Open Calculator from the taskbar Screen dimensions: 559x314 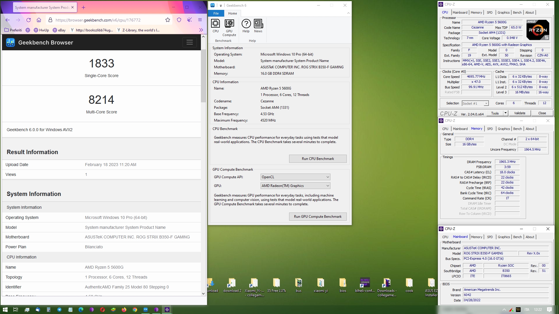[49, 310]
